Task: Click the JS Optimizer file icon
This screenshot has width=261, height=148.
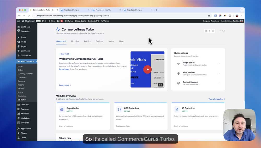Action: (x=177, y=110)
